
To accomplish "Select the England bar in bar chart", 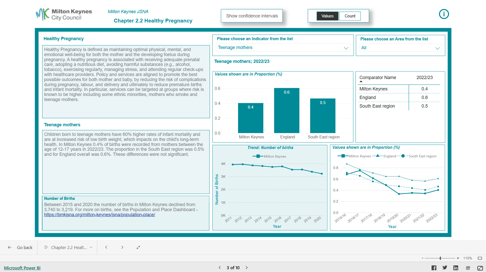I will point(287,110).
